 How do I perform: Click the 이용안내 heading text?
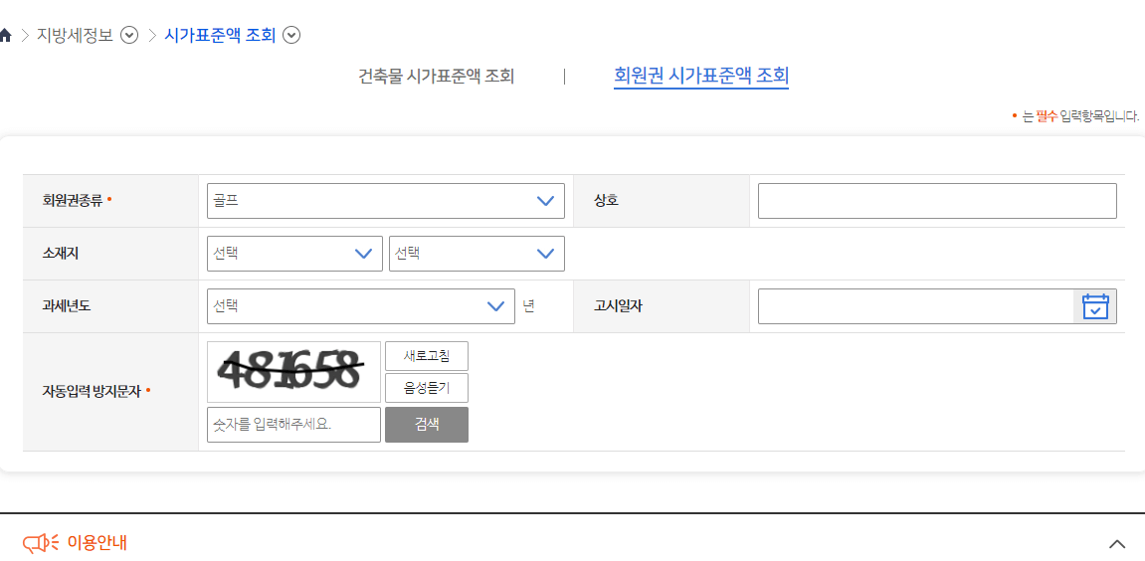pyautogui.click(x=97, y=543)
